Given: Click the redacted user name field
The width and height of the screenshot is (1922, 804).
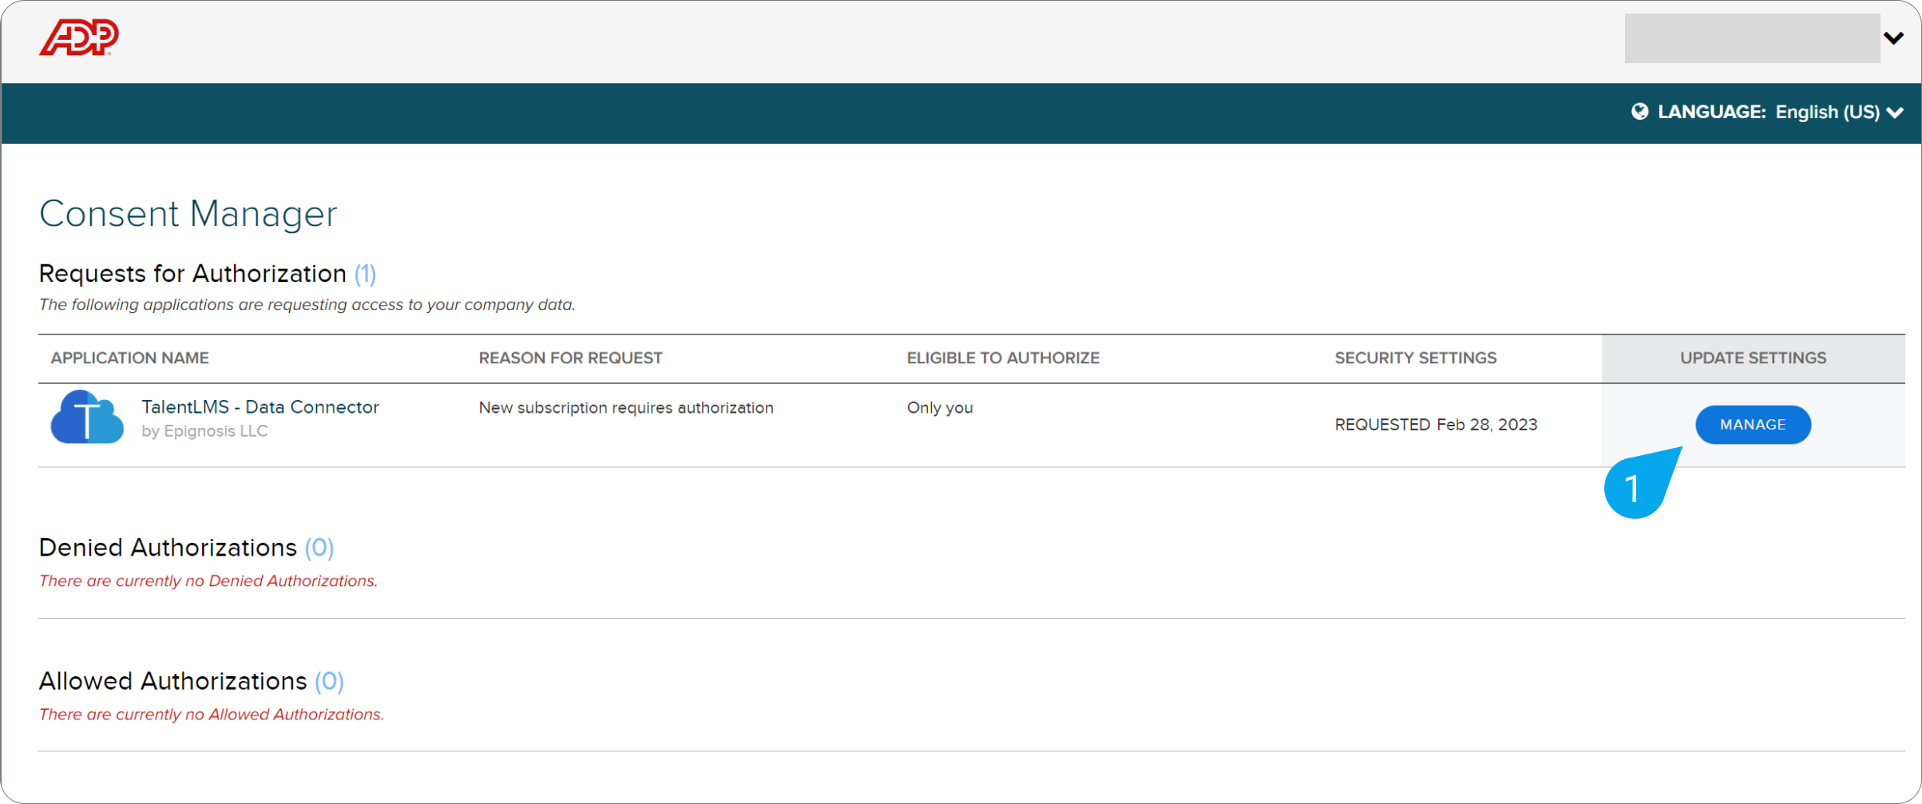Looking at the screenshot, I should click(x=1752, y=38).
